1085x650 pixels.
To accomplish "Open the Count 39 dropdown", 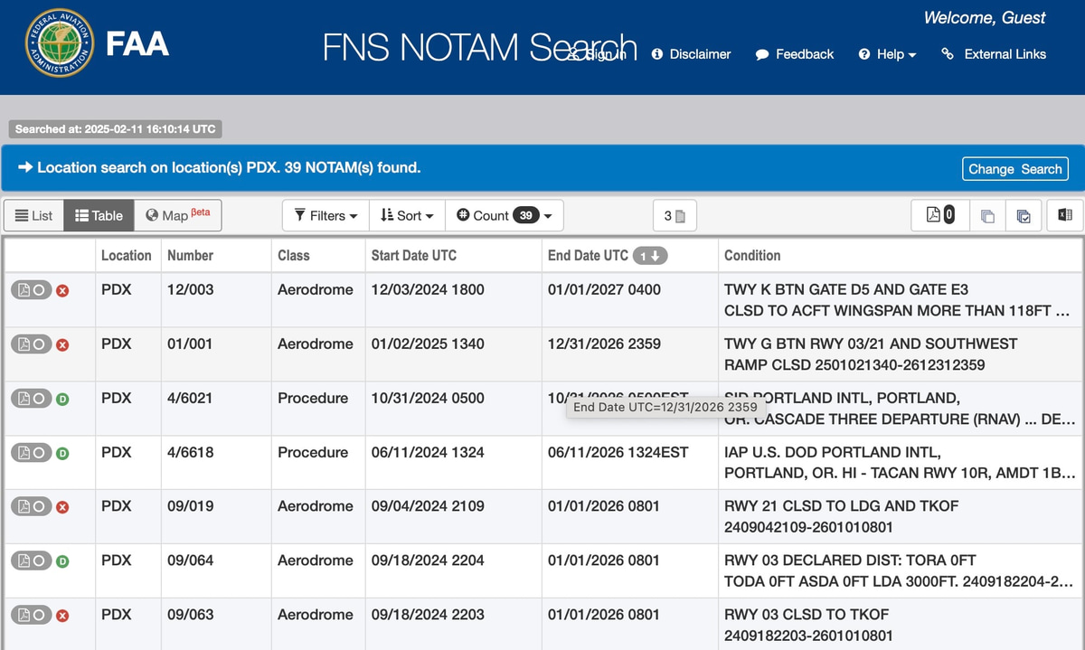I will coord(504,215).
